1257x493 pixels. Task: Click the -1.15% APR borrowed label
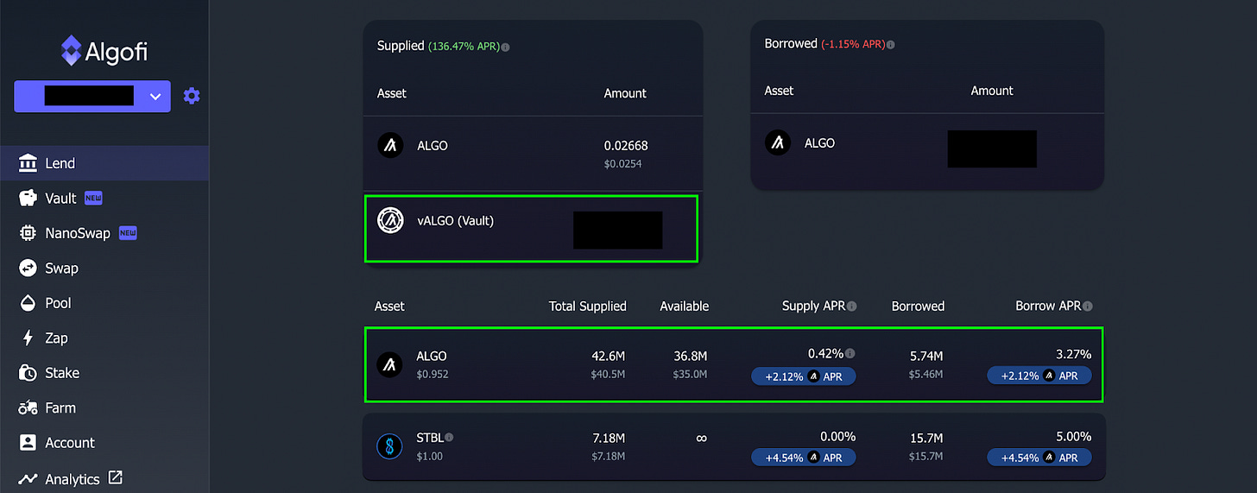click(x=853, y=44)
